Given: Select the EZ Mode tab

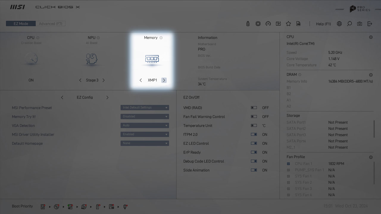Looking at the screenshot, I should [21, 24].
